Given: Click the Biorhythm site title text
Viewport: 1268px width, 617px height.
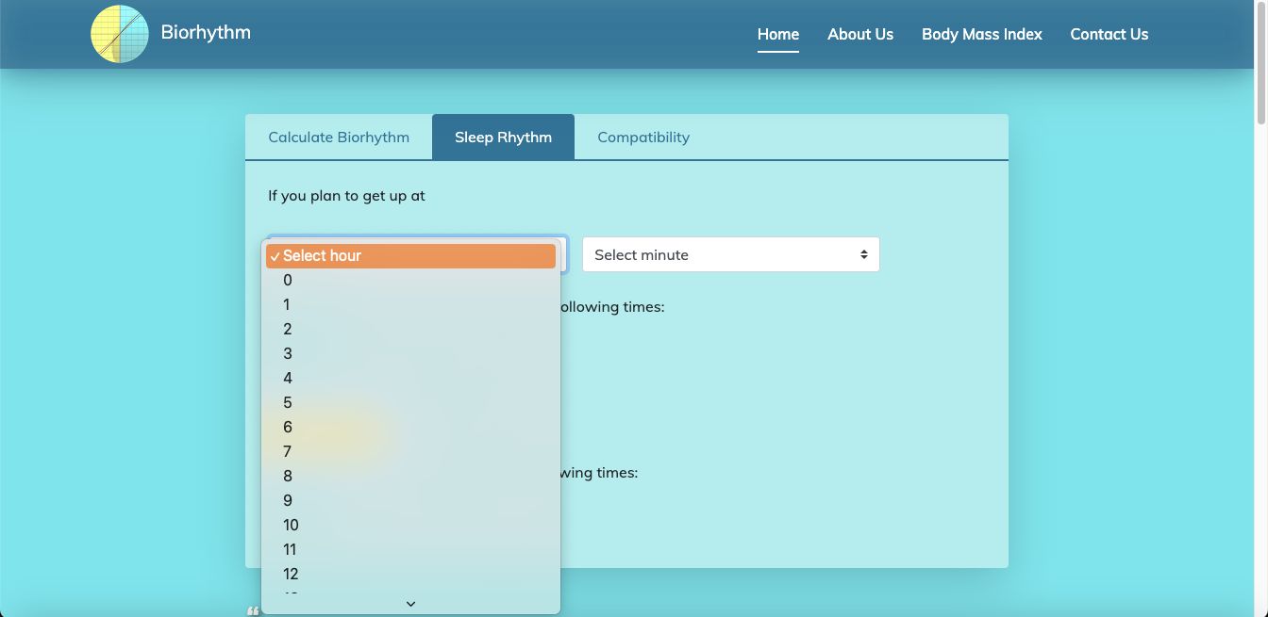Looking at the screenshot, I should tap(206, 32).
